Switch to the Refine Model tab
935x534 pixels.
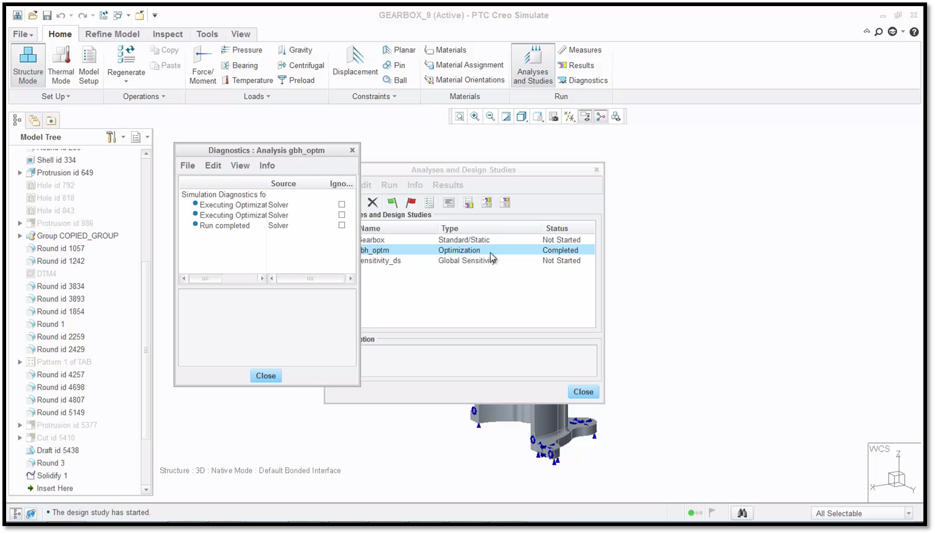(112, 34)
